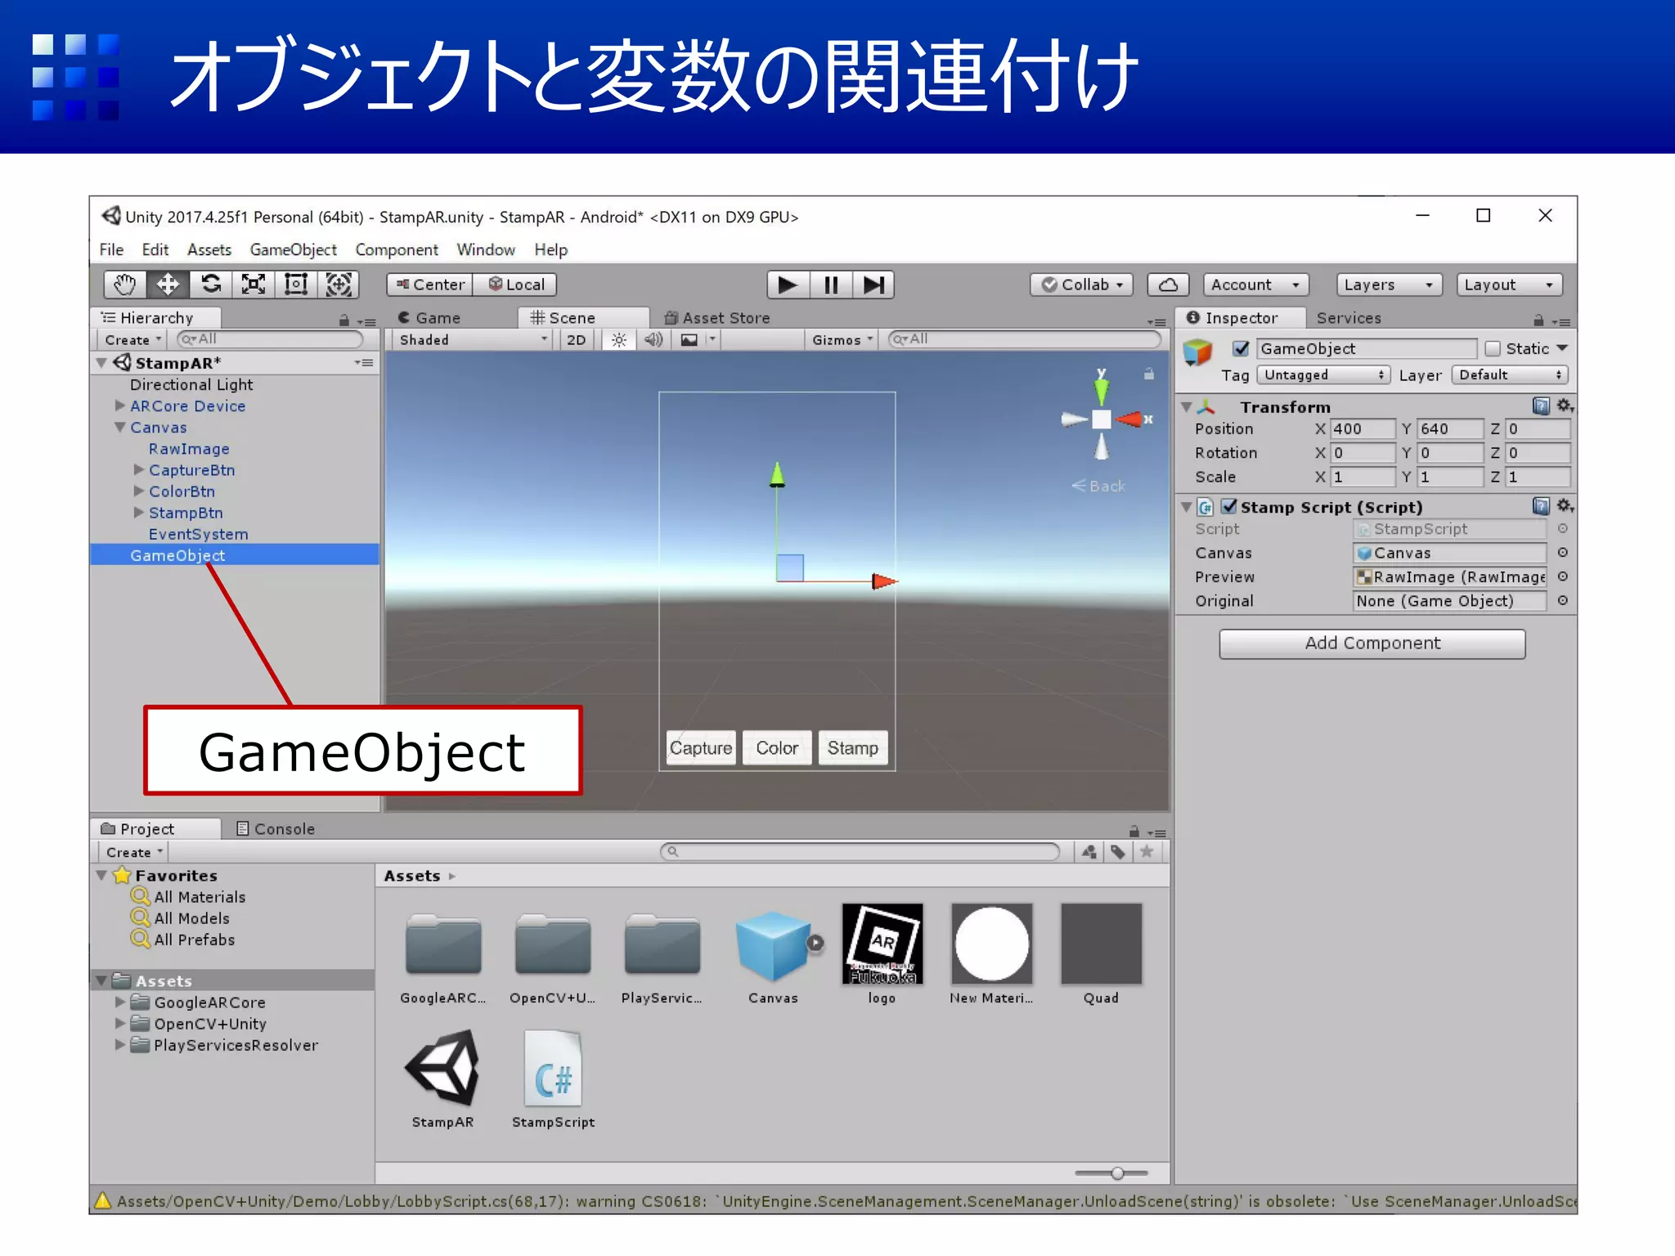The image size is (1675, 1256).
Task: Open the GameObject menu
Action: 293,249
